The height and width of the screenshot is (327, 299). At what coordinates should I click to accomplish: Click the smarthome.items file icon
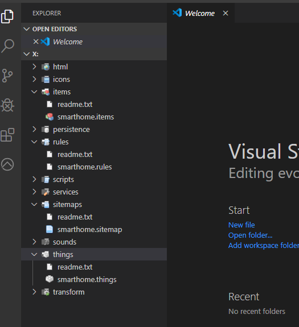pyautogui.click(x=50, y=117)
